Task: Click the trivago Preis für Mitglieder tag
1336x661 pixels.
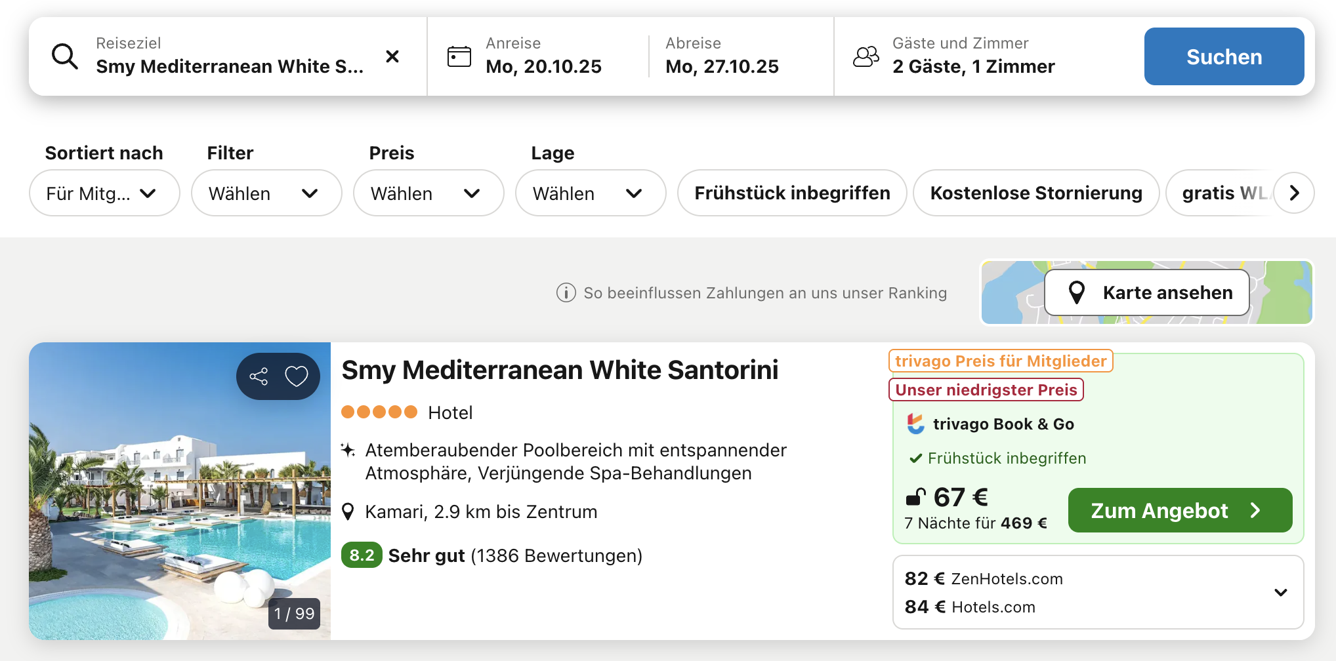Action: pyautogui.click(x=1001, y=361)
